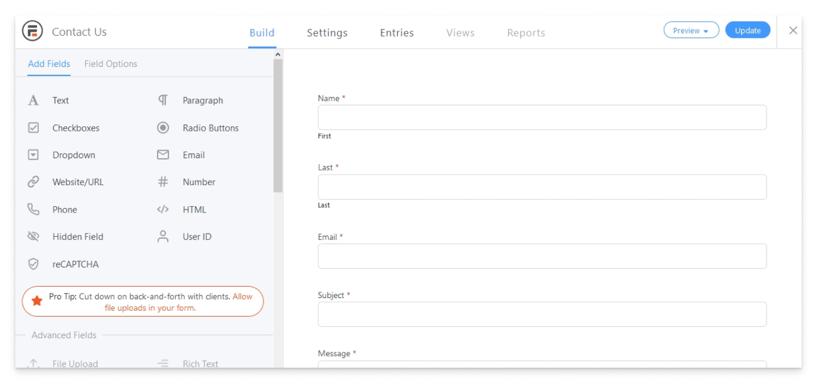Click into the Subject input field

542,314
